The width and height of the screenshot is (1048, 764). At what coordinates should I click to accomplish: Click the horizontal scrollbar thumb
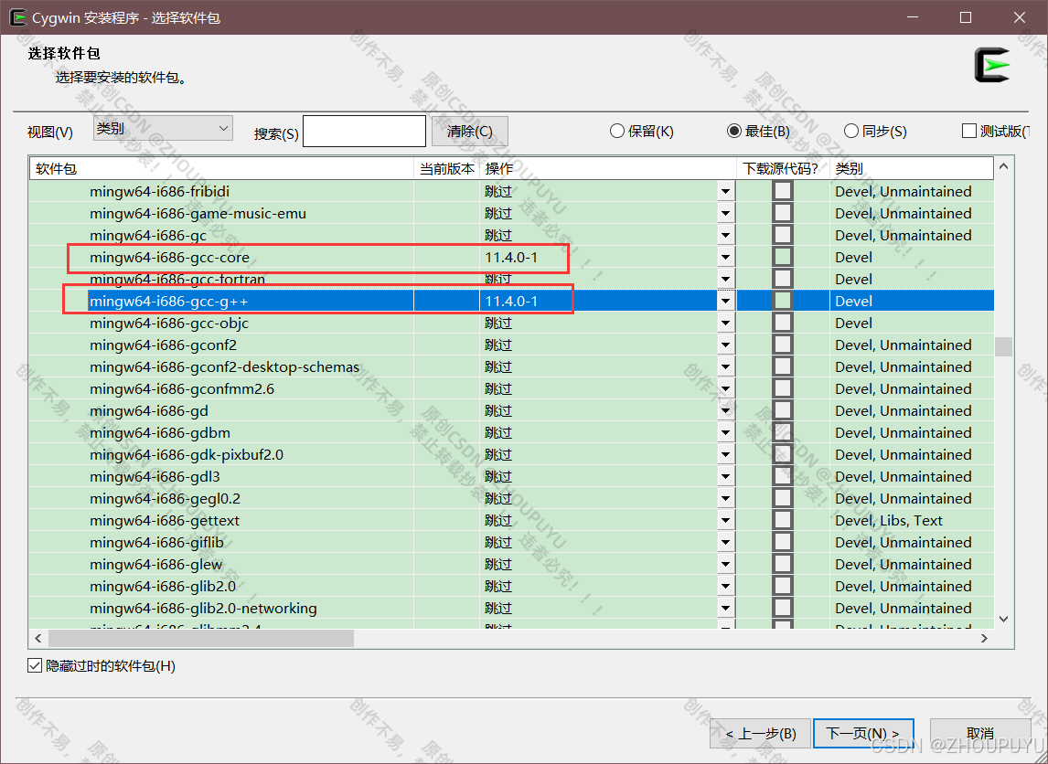coord(200,639)
